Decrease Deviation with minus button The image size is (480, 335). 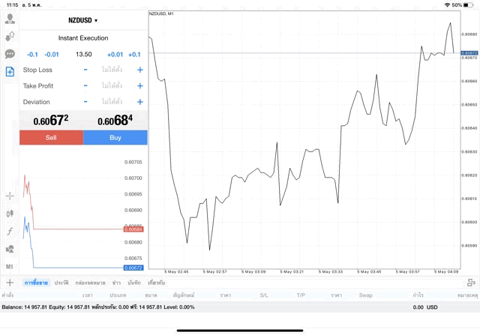[x=85, y=102]
